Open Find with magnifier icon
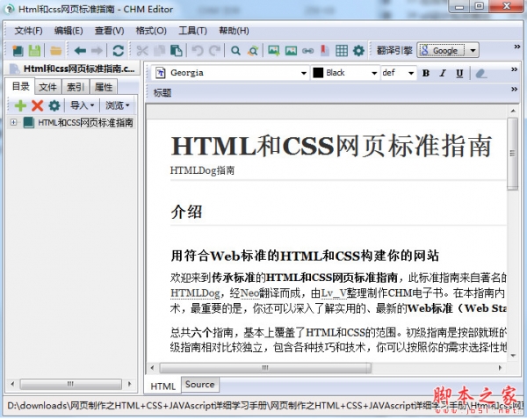527x419 pixels. (235, 51)
